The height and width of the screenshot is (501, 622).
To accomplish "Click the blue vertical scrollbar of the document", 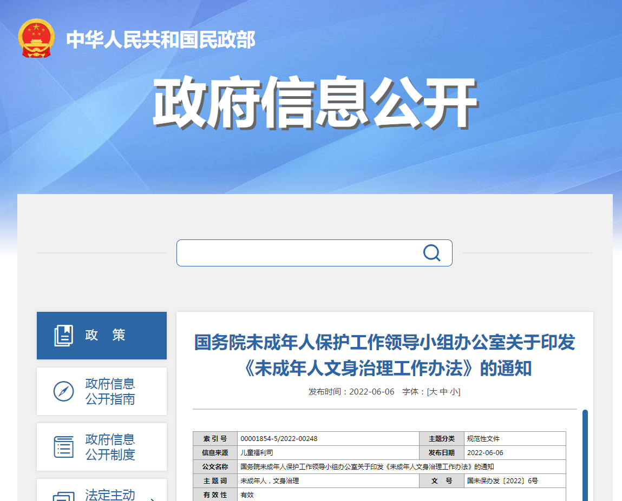I will click(x=585, y=456).
